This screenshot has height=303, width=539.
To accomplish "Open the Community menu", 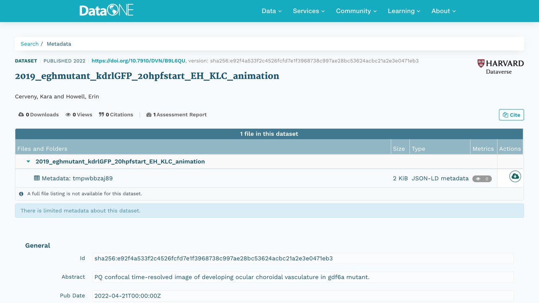I will coord(356,11).
